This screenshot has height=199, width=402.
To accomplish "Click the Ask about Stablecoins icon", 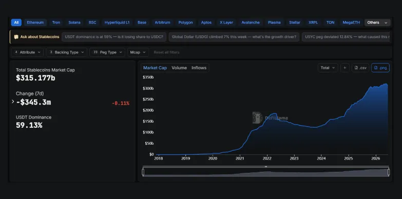I will 16,37.
